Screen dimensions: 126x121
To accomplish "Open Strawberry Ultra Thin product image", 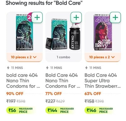I will [x=103, y=32].
